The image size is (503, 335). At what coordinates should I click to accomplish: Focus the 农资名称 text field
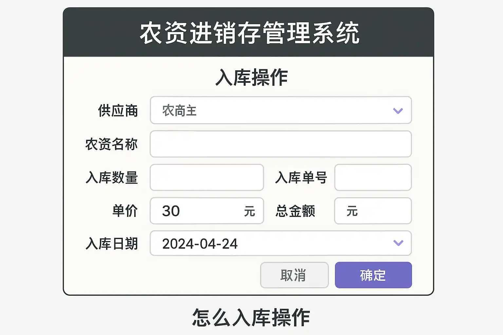[281, 144]
